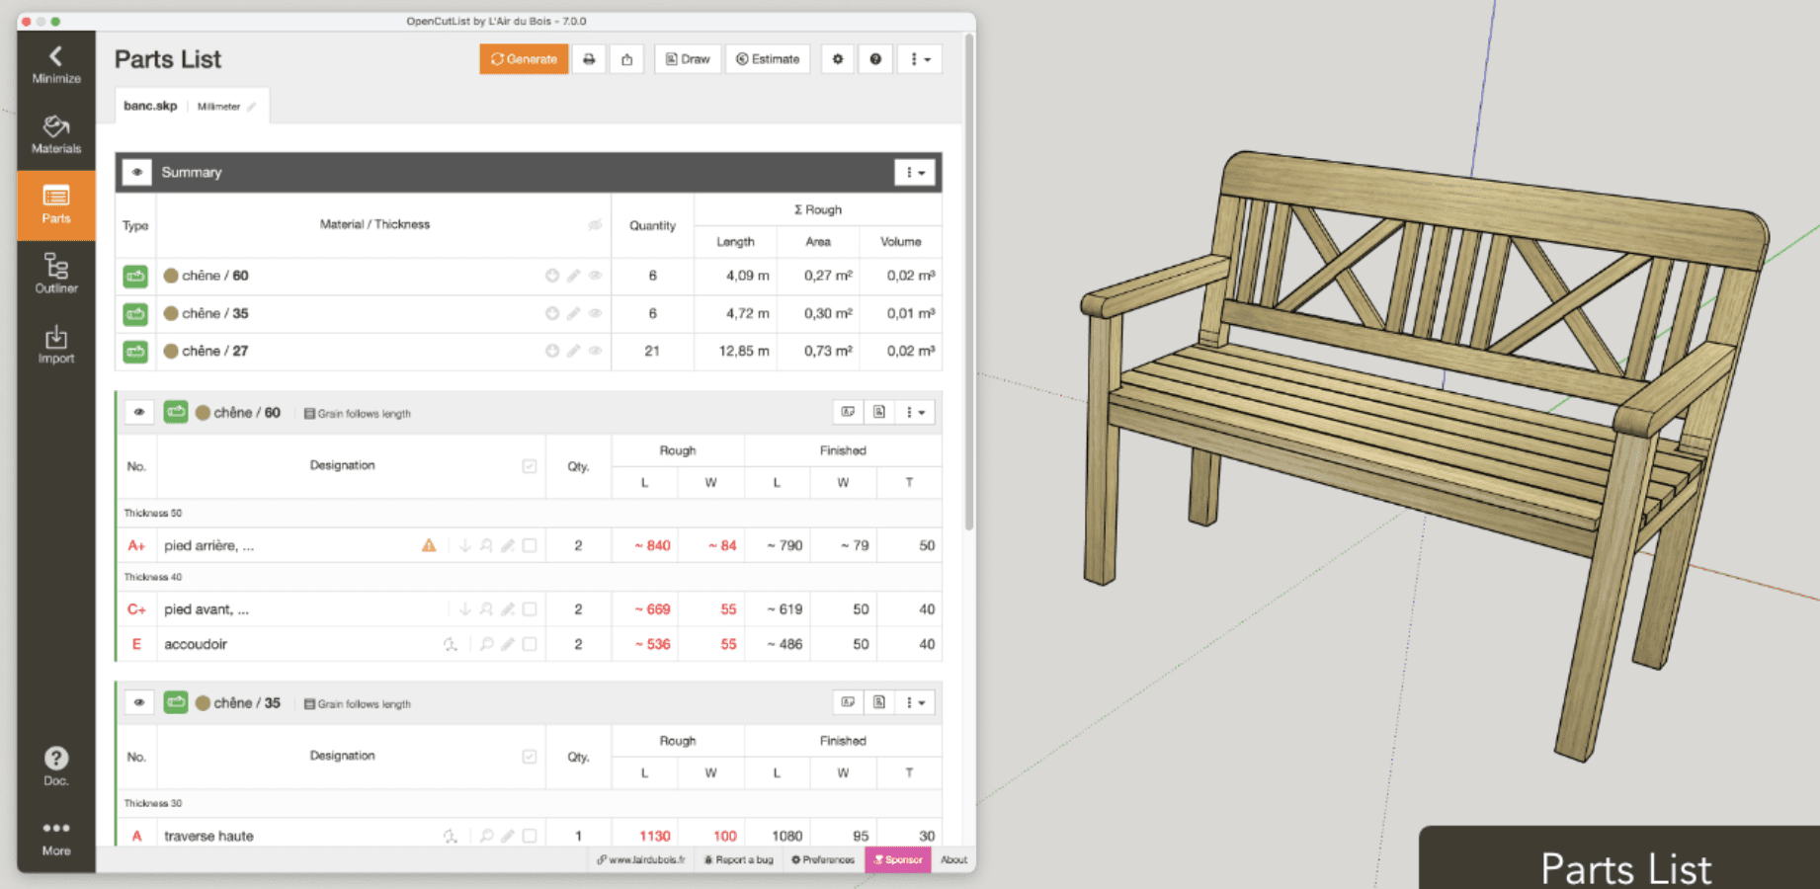The height and width of the screenshot is (889, 1820).
Task: Minimize the OpenCutList panel with the back chevron
Action: tap(55, 64)
